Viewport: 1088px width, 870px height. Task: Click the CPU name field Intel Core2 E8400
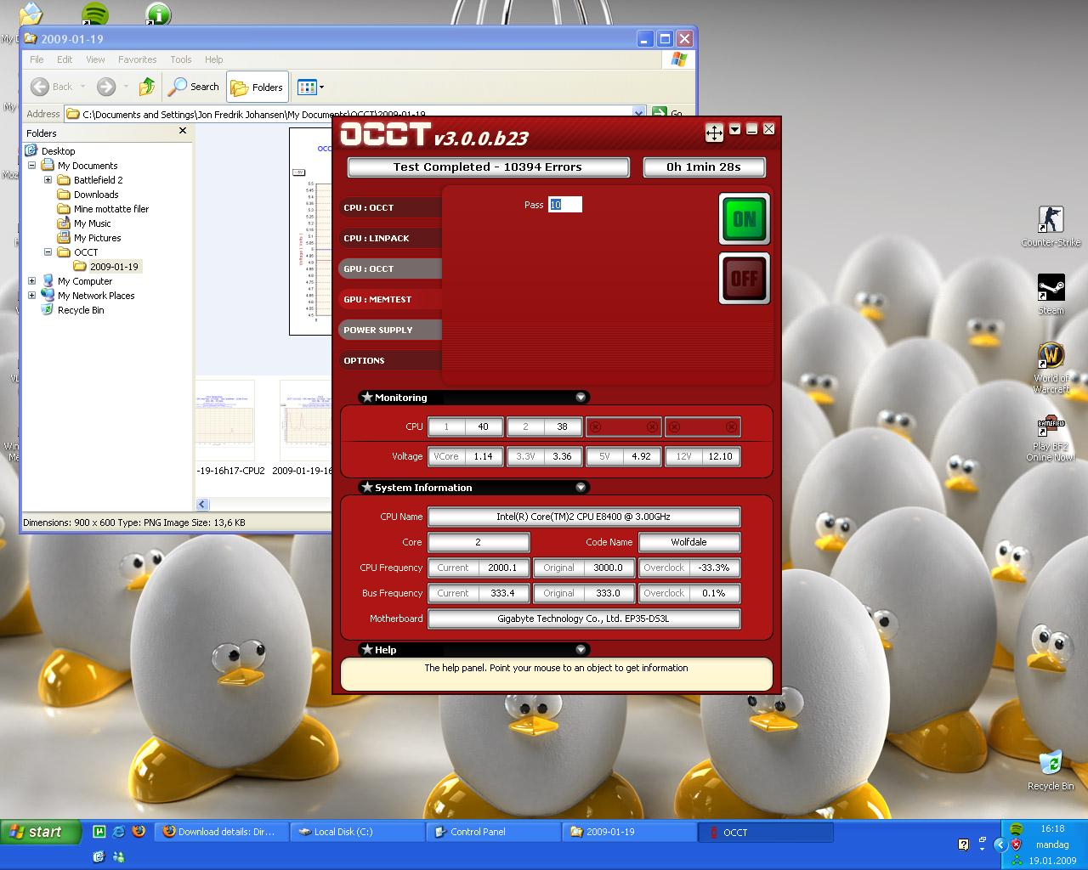(x=584, y=517)
